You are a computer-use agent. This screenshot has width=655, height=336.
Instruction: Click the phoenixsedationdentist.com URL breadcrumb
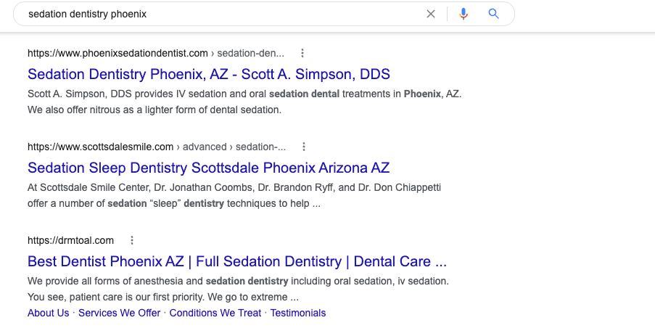(x=156, y=53)
